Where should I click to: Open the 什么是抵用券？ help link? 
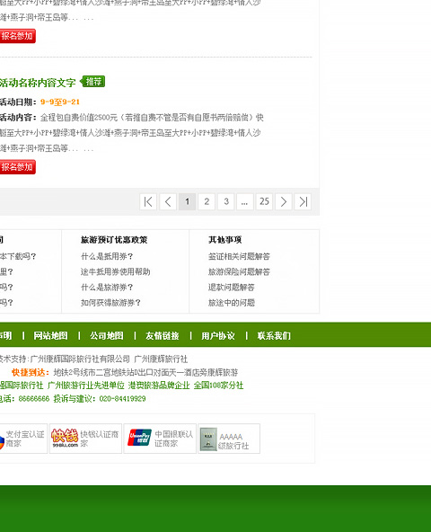(x=107, y=256)
